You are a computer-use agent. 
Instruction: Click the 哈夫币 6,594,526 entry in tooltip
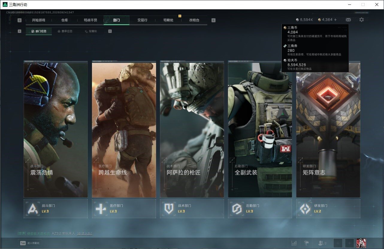coord(315,64)
